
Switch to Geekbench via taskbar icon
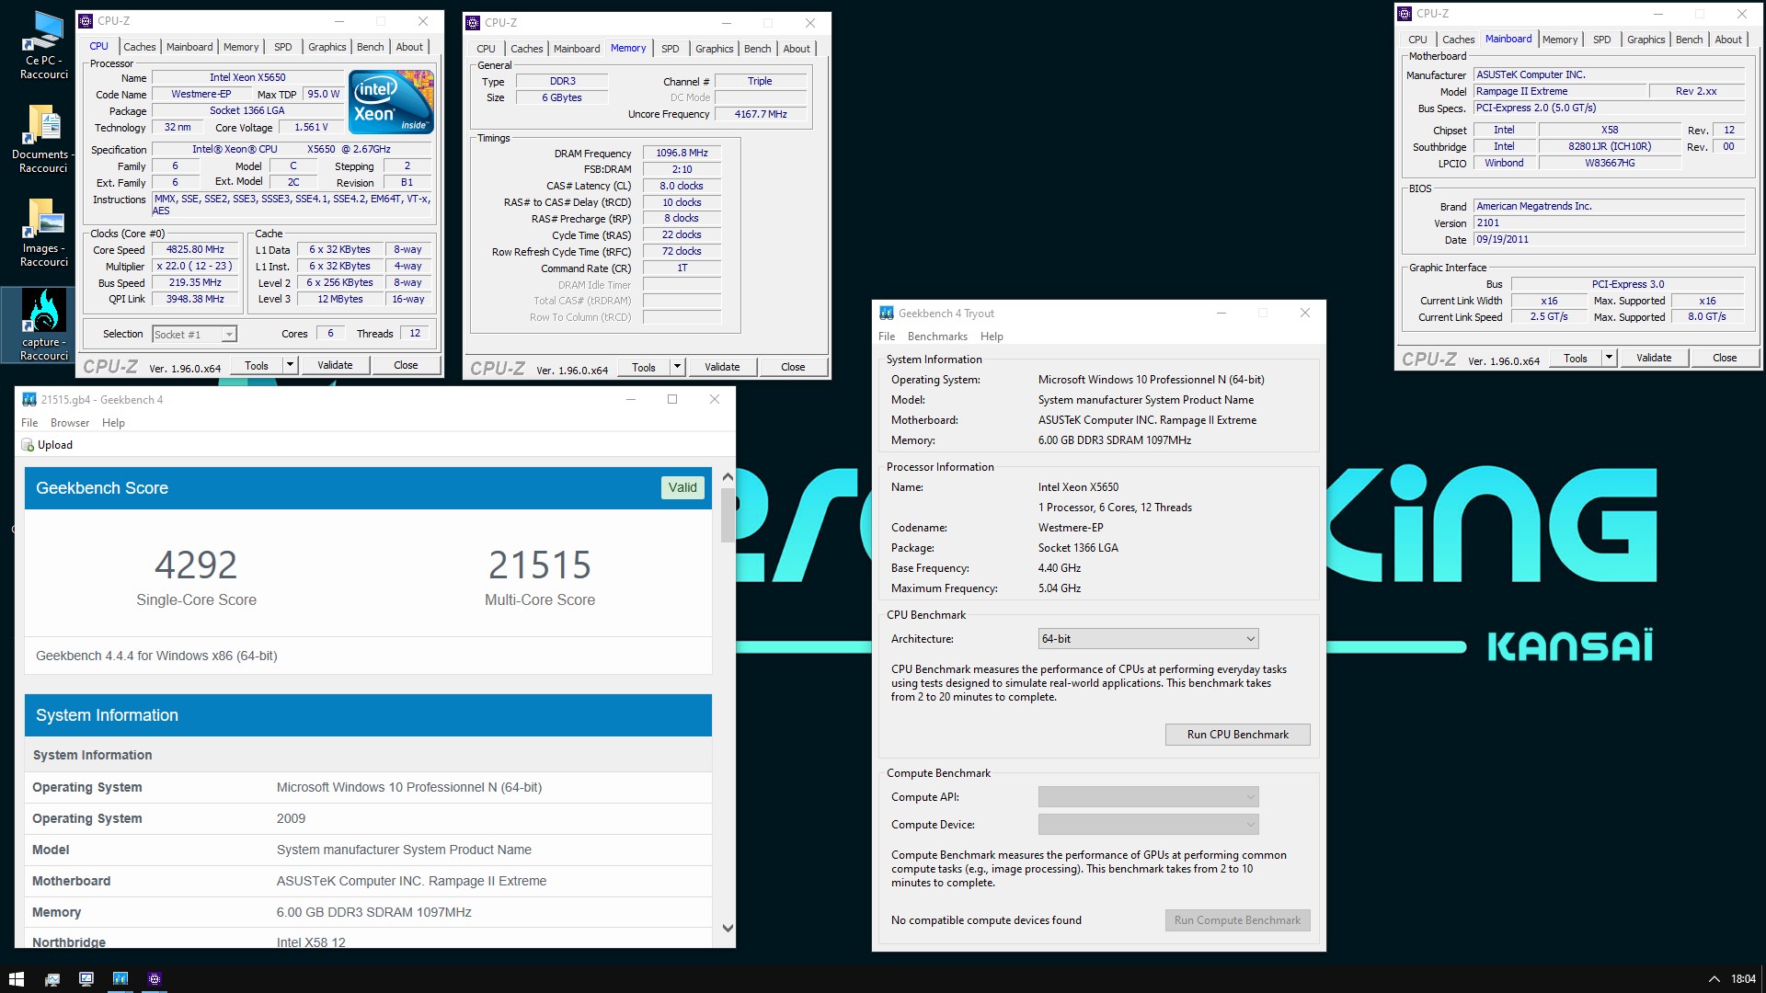(120, 979)
